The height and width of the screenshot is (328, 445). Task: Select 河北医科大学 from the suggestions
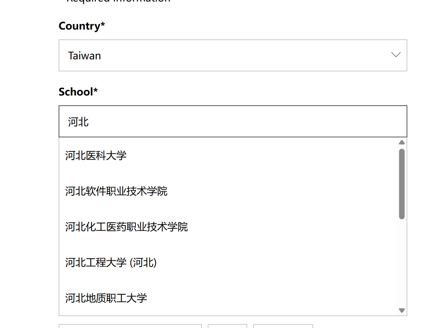(x=96, y=156)
